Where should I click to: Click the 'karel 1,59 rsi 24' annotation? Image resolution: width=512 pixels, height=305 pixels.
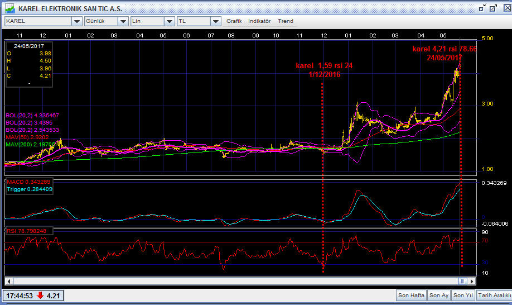click(324, 66)
